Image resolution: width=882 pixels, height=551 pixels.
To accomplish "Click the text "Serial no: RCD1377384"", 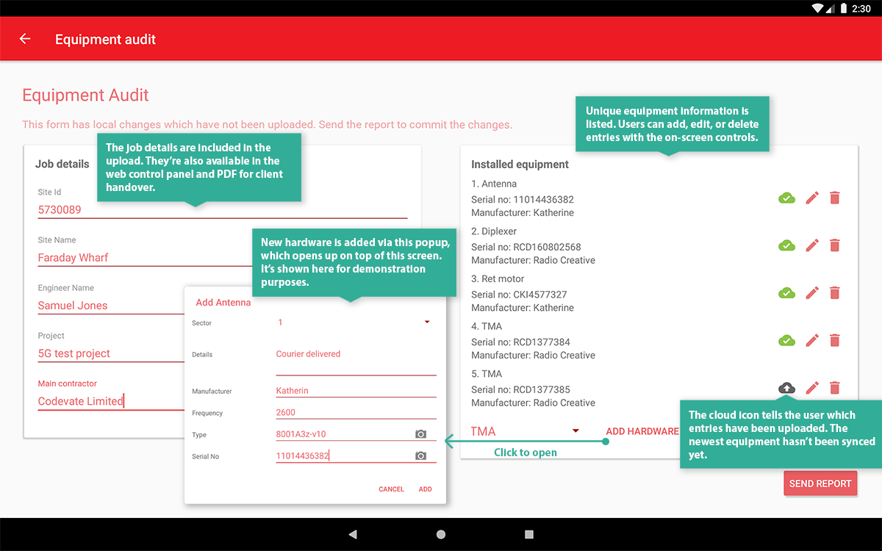I will tap(520, 342).
